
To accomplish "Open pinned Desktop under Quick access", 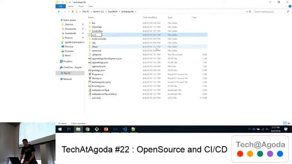I will (x=69, y=24).
